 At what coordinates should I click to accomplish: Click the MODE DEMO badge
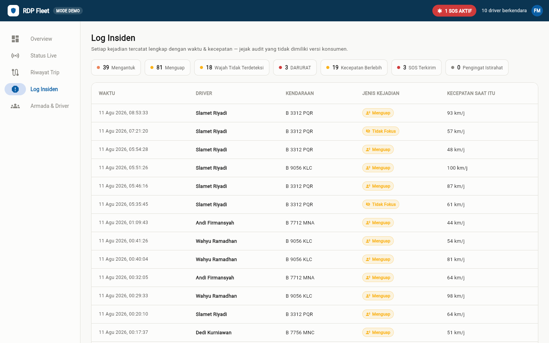[68, 11]
